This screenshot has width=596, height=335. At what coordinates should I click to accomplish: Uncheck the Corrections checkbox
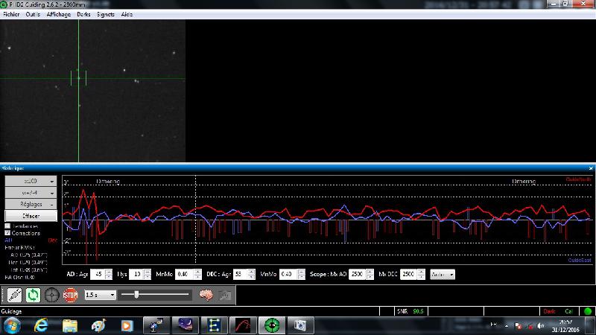7,233
